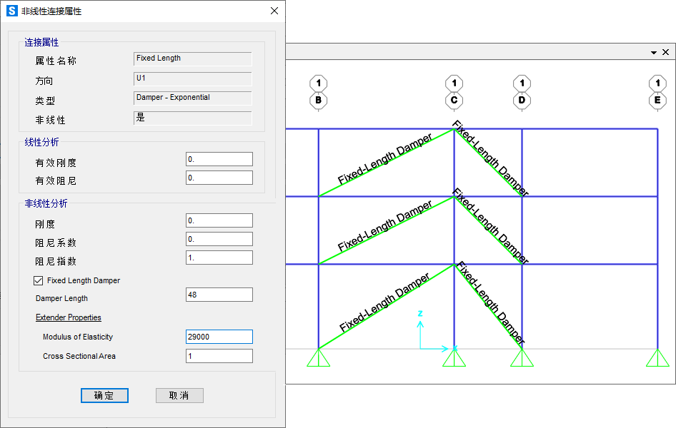Toggle the Fixed Length Damper checkbox
Viewport: 676px width, 428px height.
(39, 281)
